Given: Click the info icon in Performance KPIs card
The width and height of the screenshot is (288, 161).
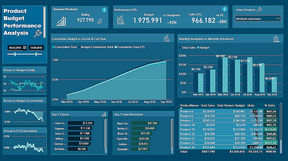Looking at the screenshot, I should [224, 9].
